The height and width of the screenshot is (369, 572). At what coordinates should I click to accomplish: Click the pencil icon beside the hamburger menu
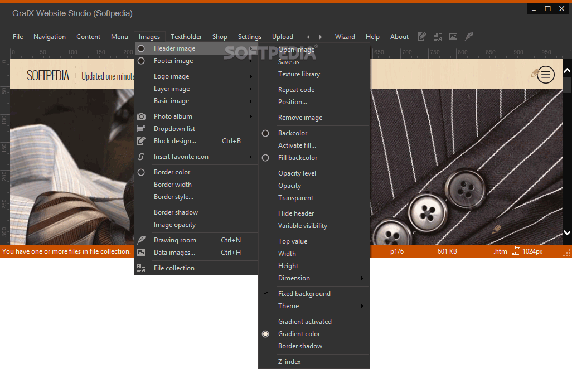click(x=535, y=73)
